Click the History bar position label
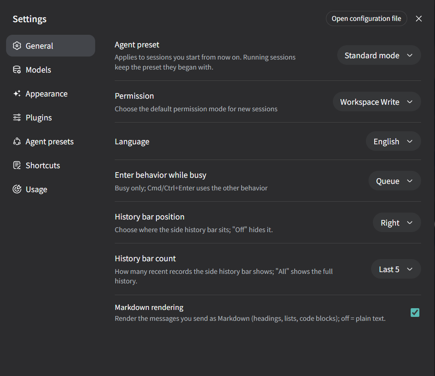This screenshot has height=376, width=435. [x=149, y=217]
